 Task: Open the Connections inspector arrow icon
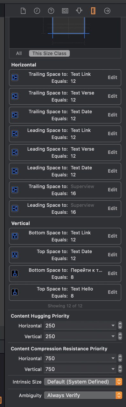pyautogui.click(x=107, y=11)
